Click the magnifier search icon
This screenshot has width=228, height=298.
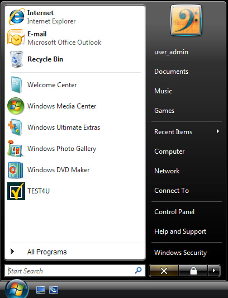tap(139, 271)
